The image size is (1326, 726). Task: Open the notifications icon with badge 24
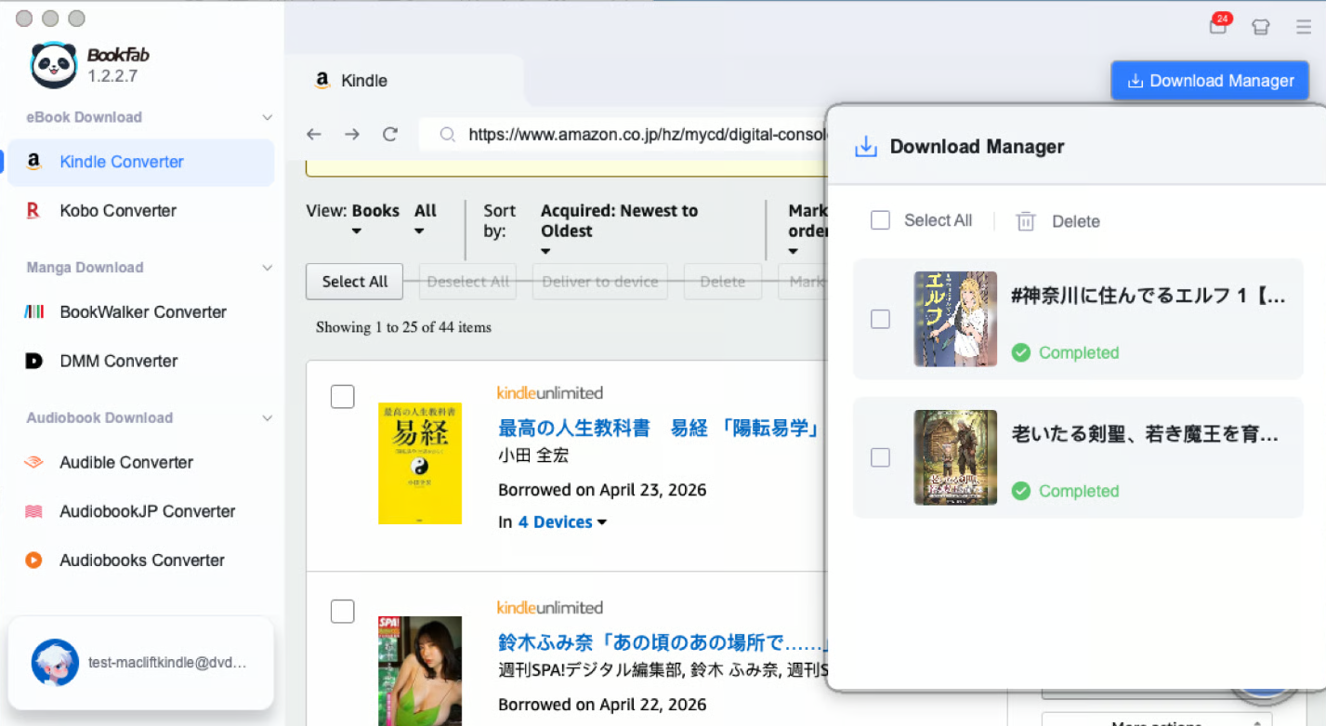1218,25
